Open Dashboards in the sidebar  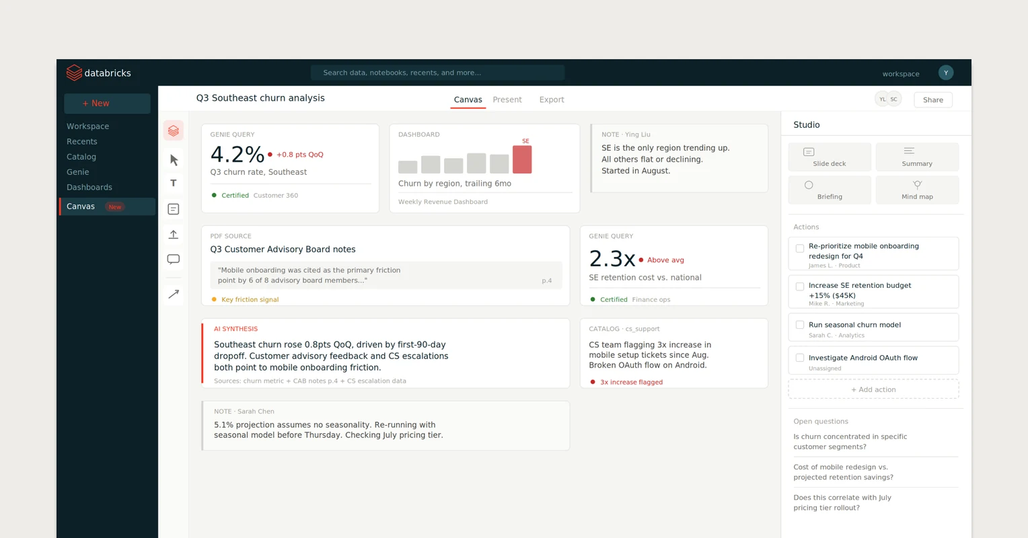coord(89,188)
